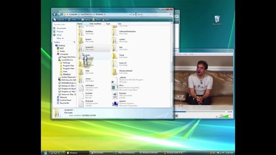This screenshot has width=276, height=155.
Task: Select Network in the folder tree
Action: (x=62, y=97)
